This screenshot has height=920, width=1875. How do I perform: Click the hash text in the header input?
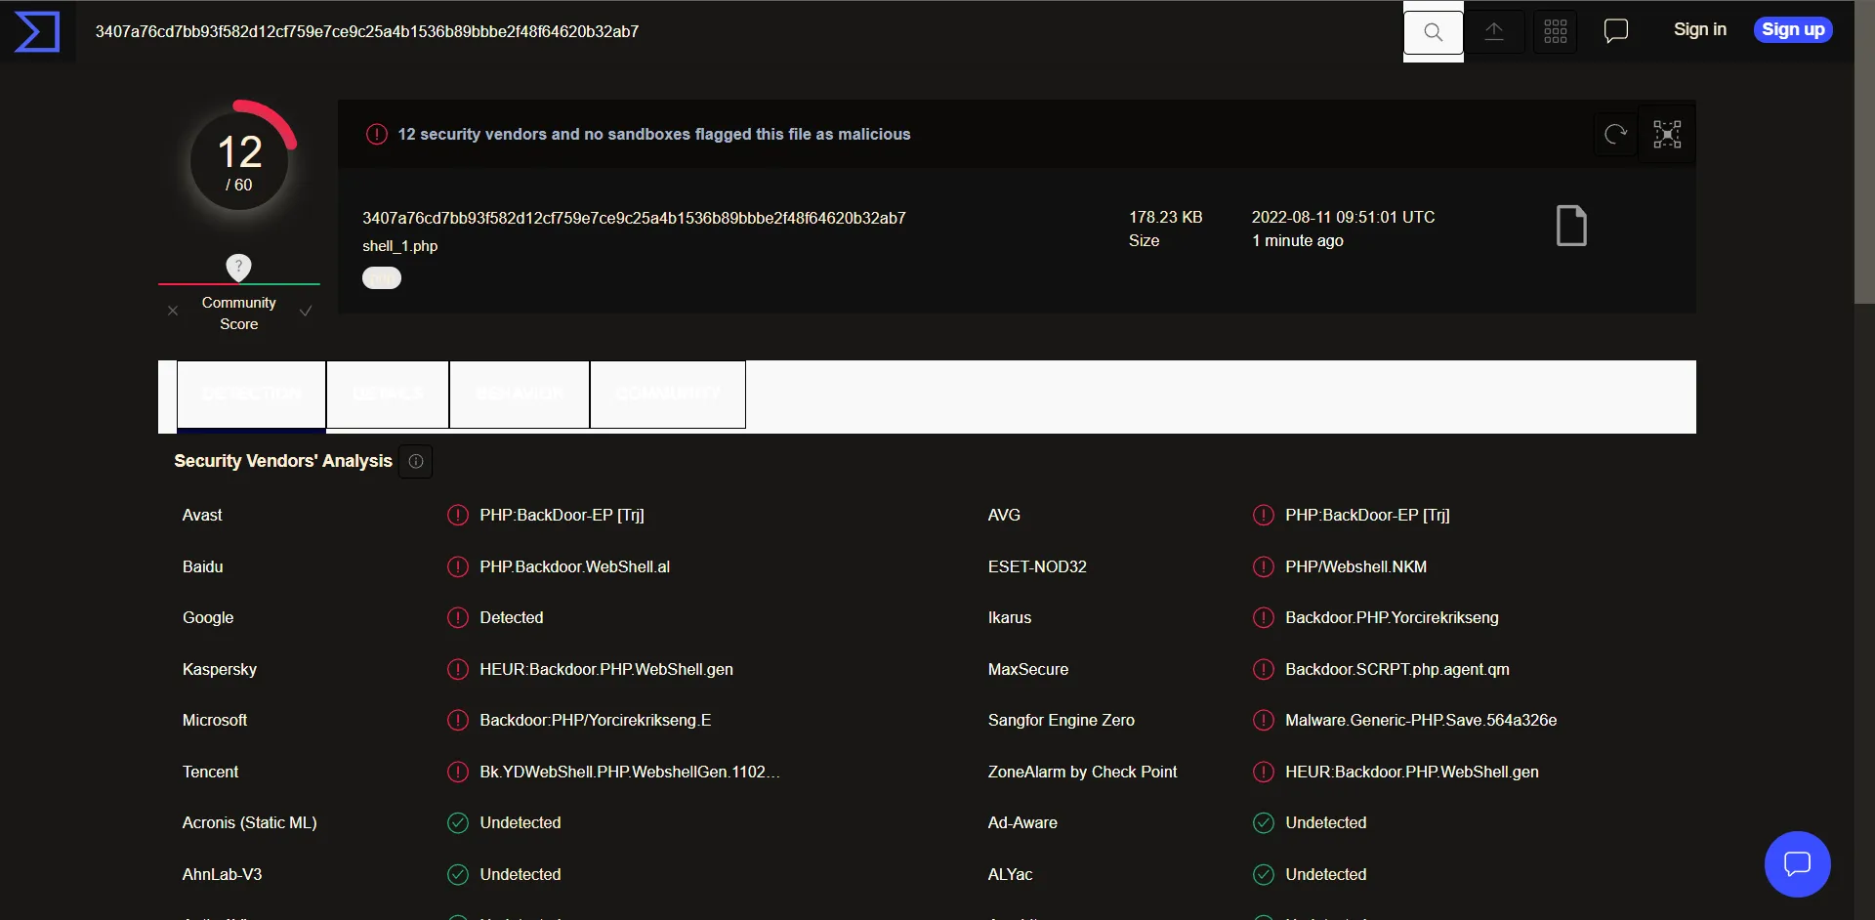[x=367, y=31]
